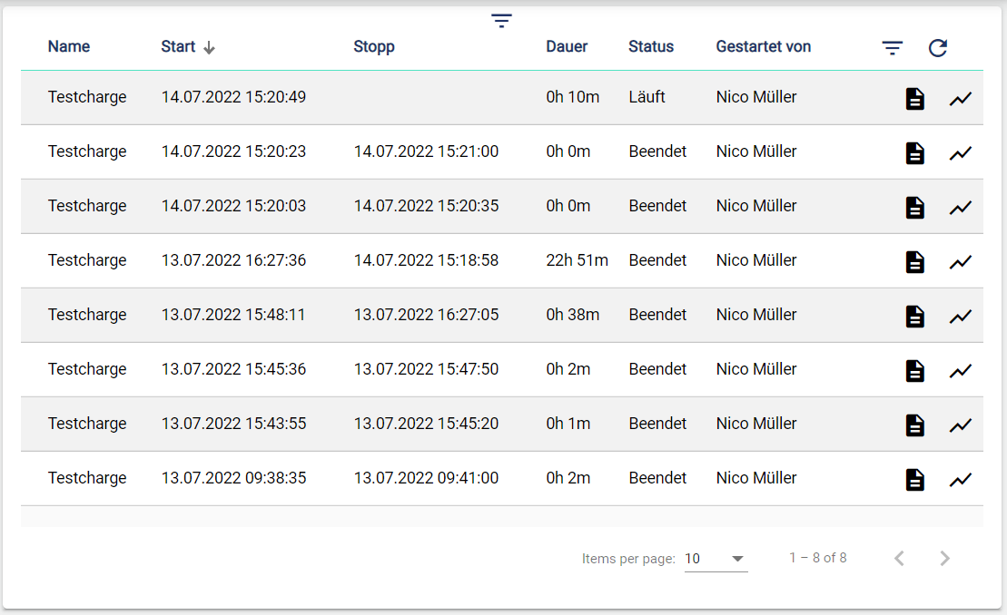Open report for batch started 13.07.2022 15:48:11
Image resolution: width=1007 pixels, height=615 pixels.
click(915, 317)
